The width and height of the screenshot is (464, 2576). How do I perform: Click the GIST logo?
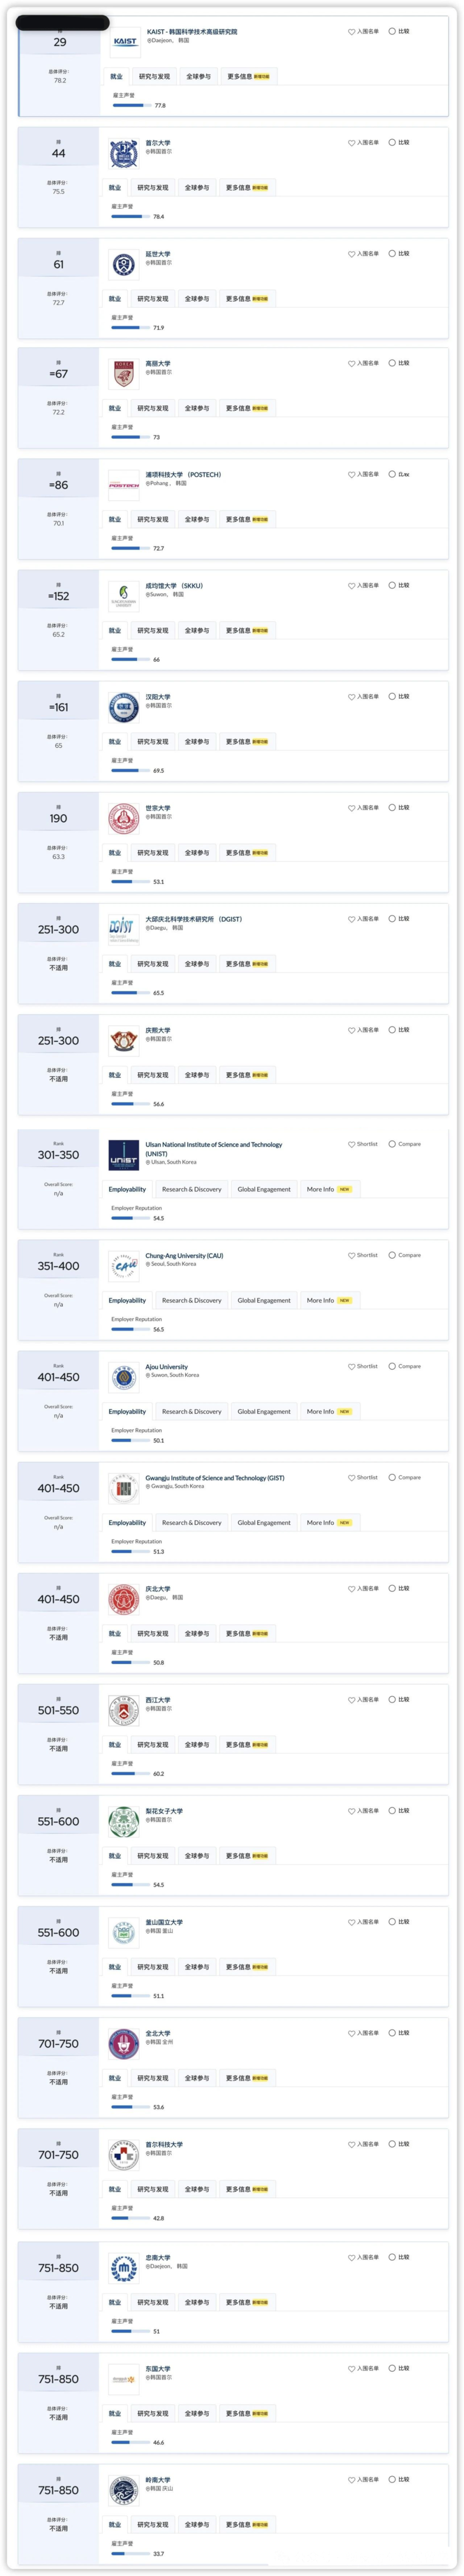coord(123,1488)
